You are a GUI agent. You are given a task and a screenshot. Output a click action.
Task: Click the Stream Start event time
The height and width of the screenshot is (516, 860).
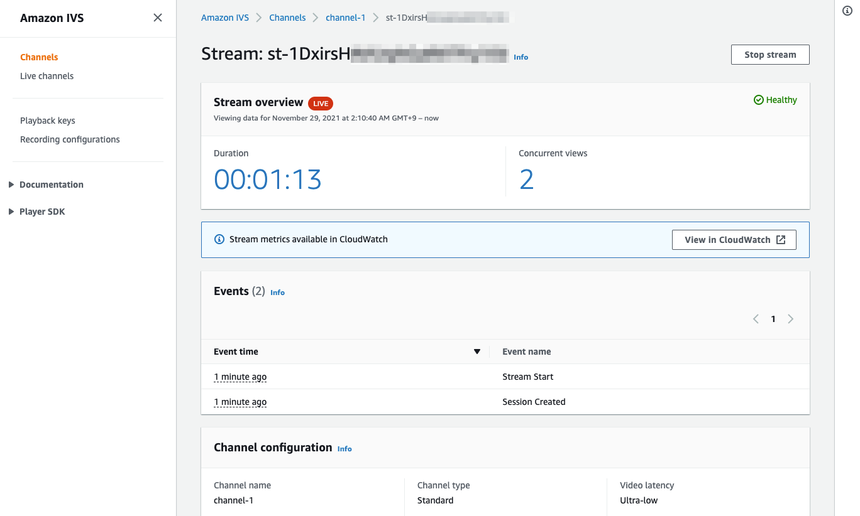[240, 377]
